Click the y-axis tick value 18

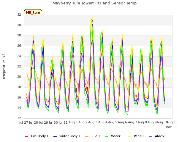19,87
